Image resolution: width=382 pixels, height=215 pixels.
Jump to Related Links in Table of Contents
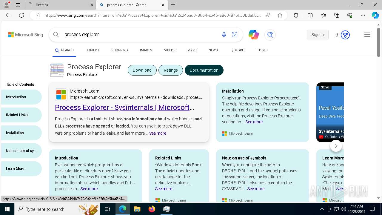(21, 115)
